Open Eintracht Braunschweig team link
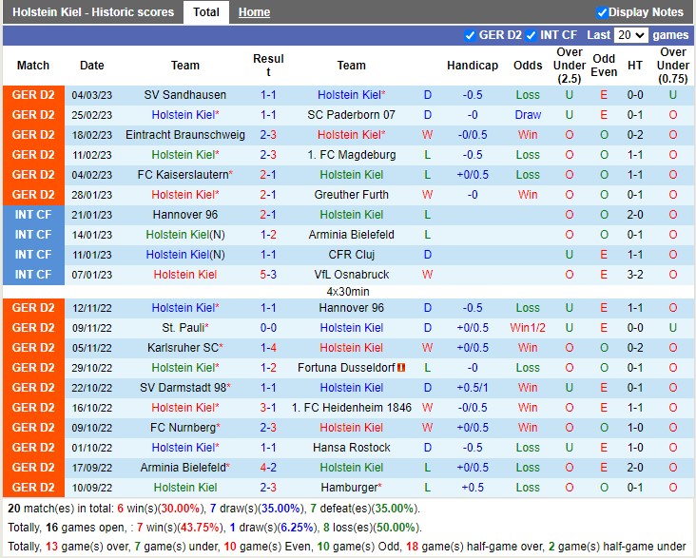Viewport: 696px width, 558px height. pos(185,135)
